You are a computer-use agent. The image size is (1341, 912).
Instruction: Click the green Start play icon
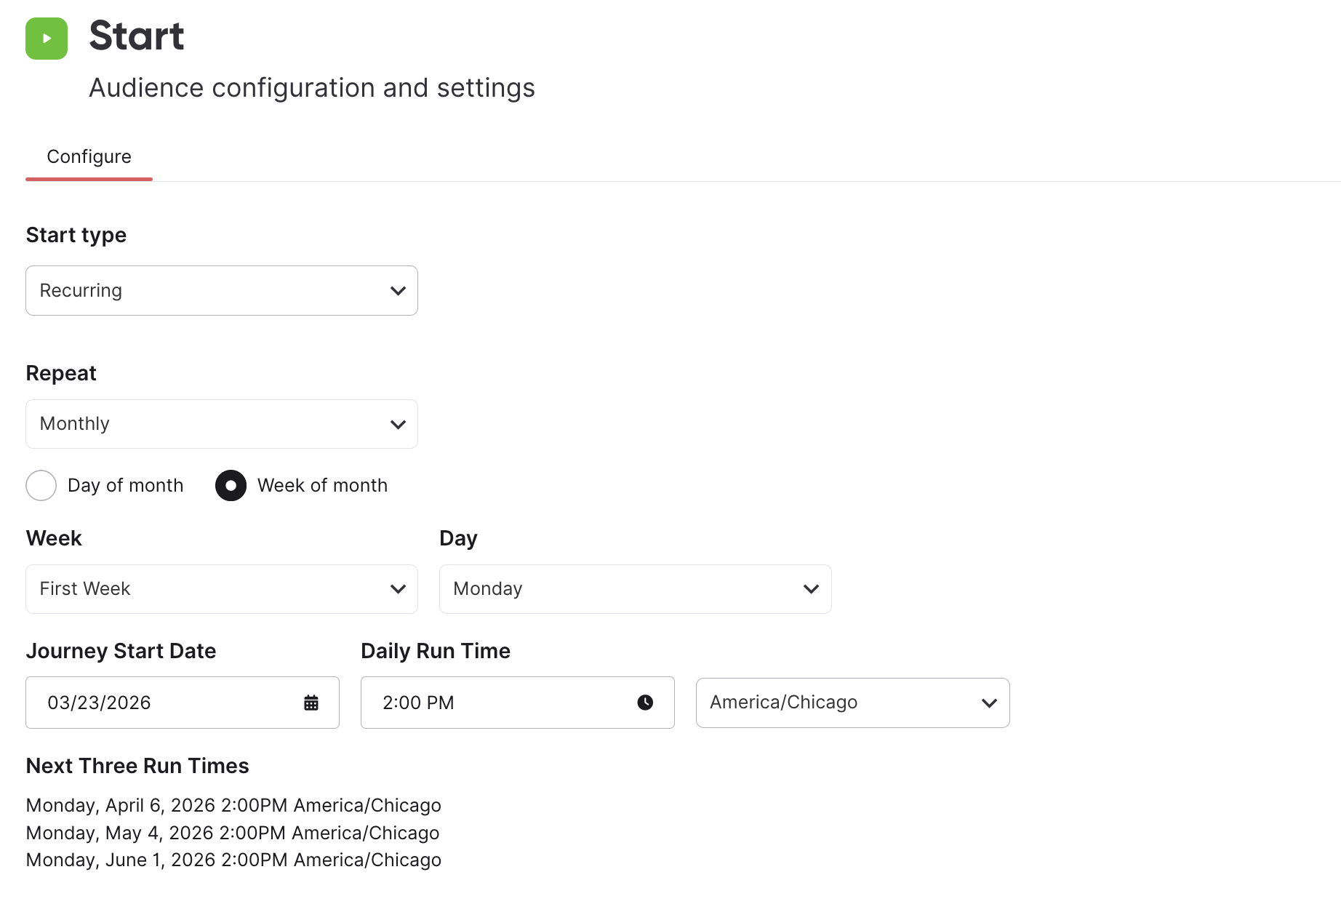[47, 39]
